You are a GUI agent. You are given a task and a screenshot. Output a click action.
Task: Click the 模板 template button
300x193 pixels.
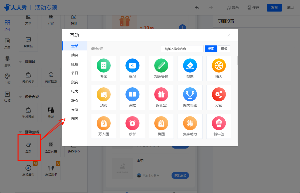tap(224, 49)
